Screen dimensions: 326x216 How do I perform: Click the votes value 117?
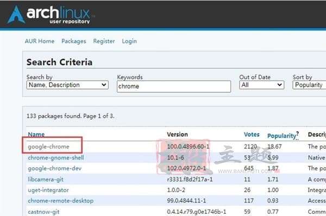[x=249, y=201]
